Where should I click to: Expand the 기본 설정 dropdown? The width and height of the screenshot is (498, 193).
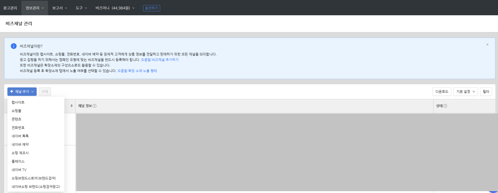point(465,92)
